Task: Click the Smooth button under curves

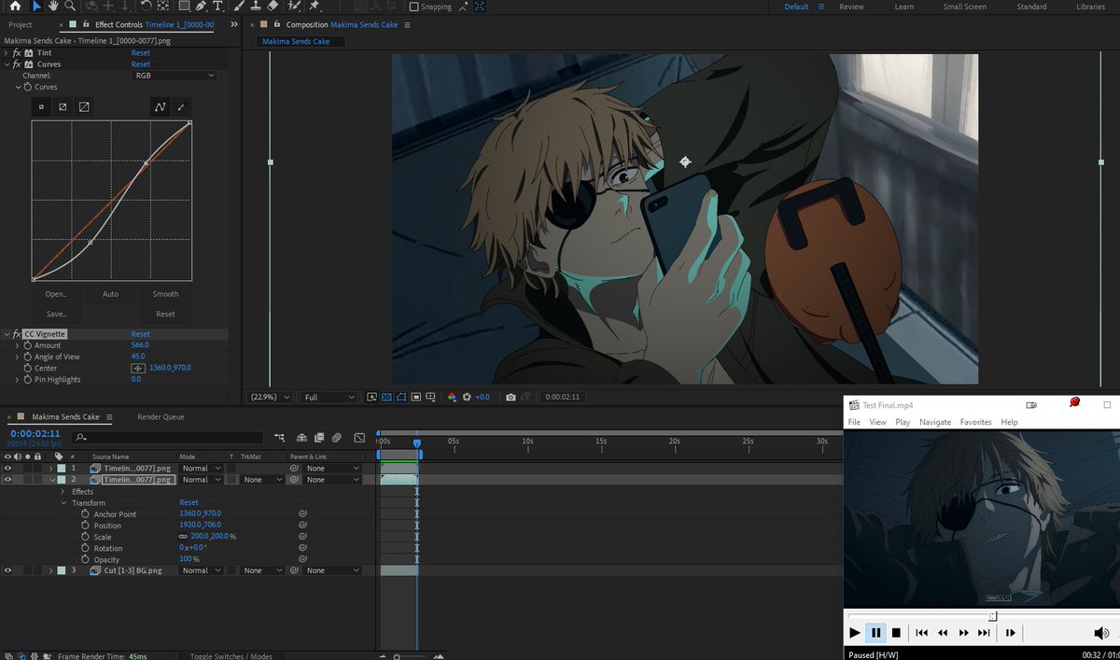Action: pos(165,294)
